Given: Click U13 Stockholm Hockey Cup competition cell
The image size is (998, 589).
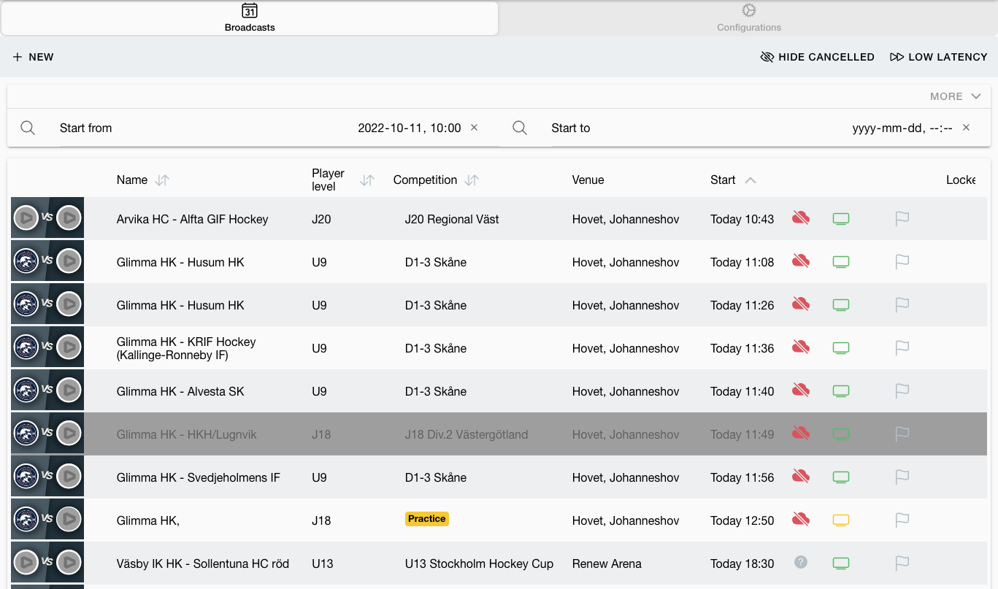Looking at the screenshot, I should pos(479,563).
